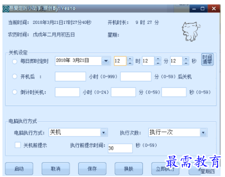The image size is (225, 177).
Task: Click the uptime text 9 时 27 分
Action: (x=147, y=22)
